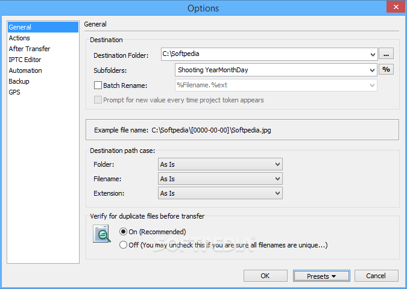The height and width of the screenshot is (289, 407).
Task: Go to the Automation options
Action: (25, 70)
